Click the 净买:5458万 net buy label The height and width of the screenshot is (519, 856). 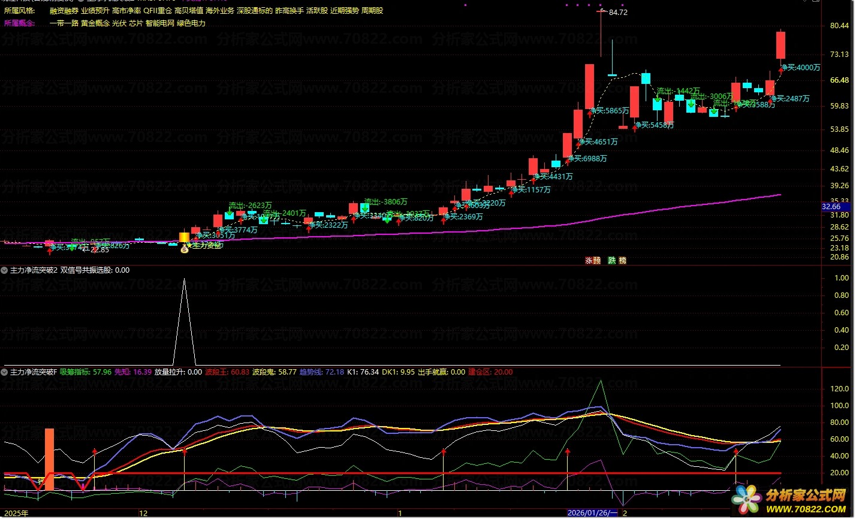[654, 125]
